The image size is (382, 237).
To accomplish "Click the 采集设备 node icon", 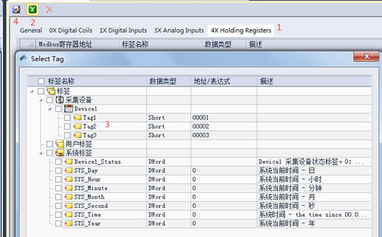I will [x=59, y=100].
